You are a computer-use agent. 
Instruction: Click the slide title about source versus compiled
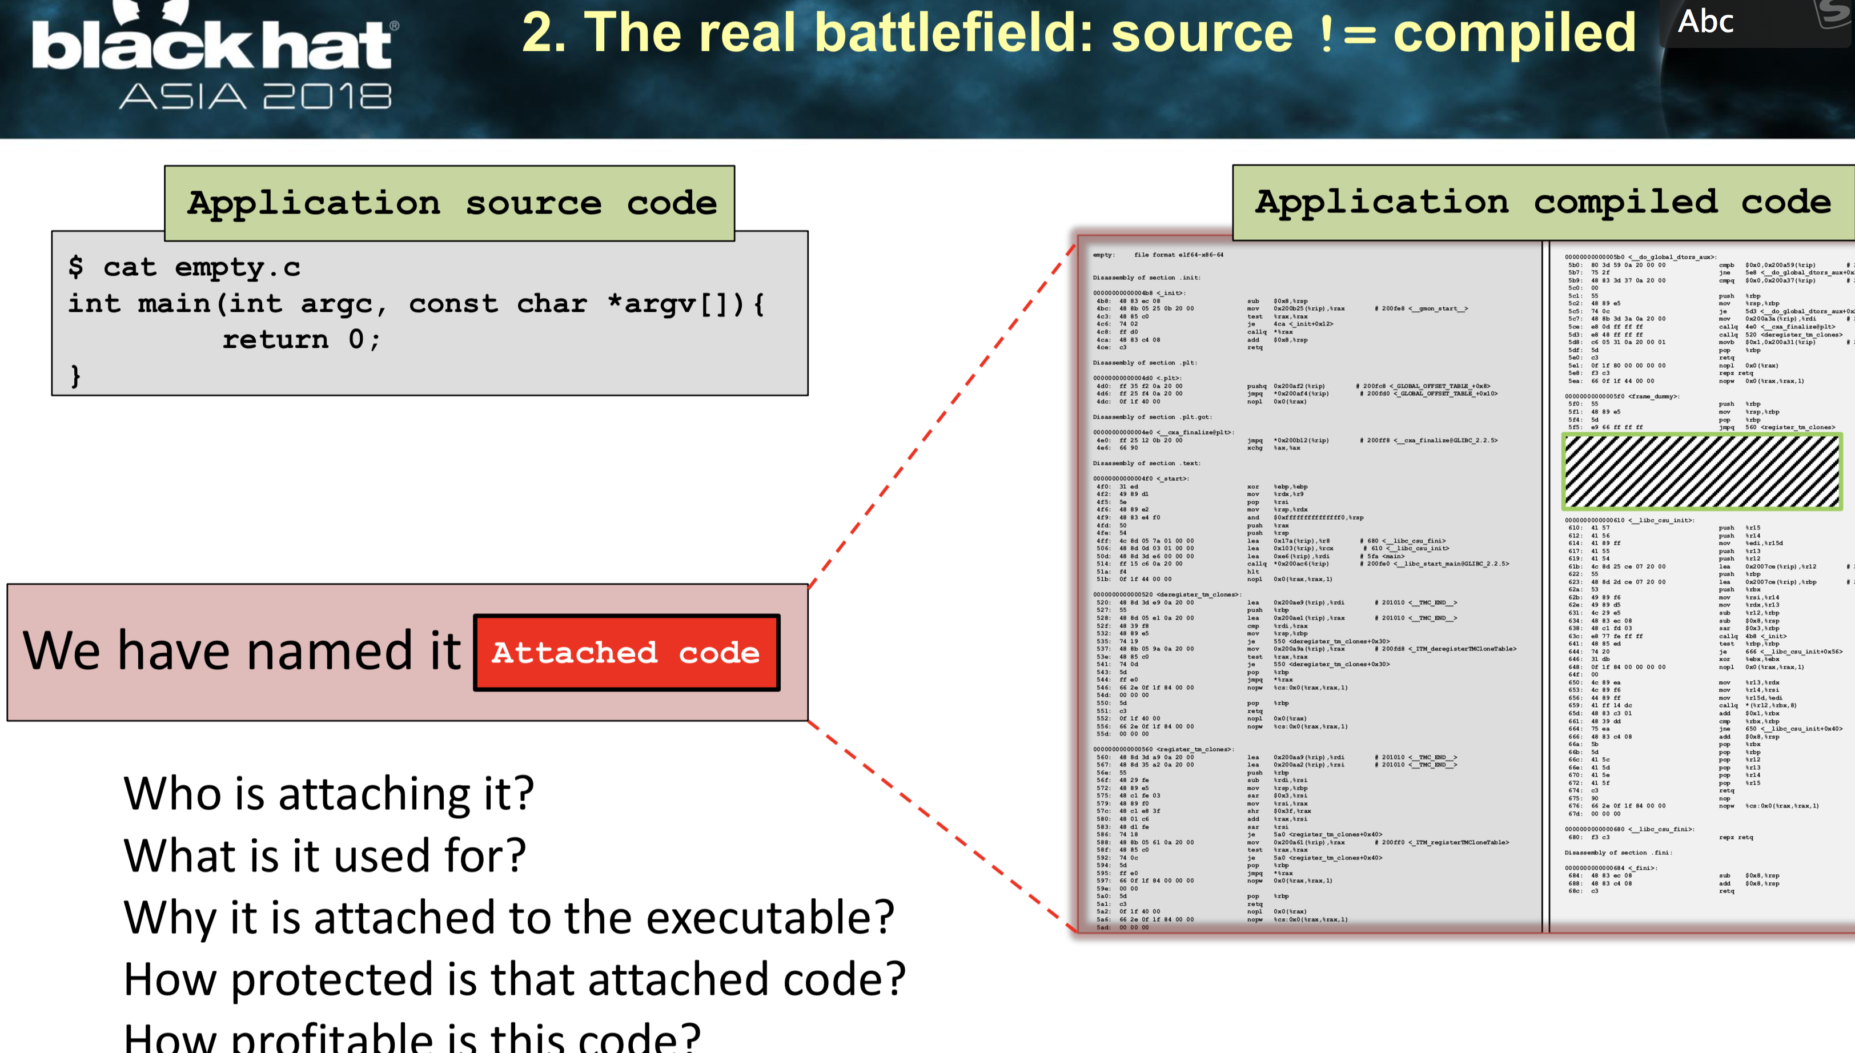(1078, 33)
